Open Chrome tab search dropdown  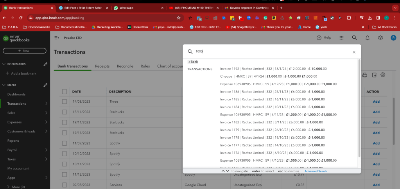tap(395, 8)
